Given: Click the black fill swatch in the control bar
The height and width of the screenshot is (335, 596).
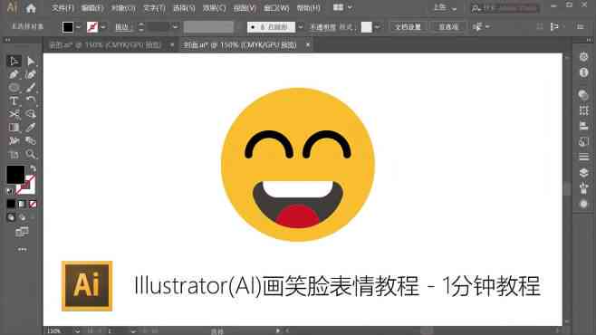Looking at the screenshot, I should (x=68, y=27).
